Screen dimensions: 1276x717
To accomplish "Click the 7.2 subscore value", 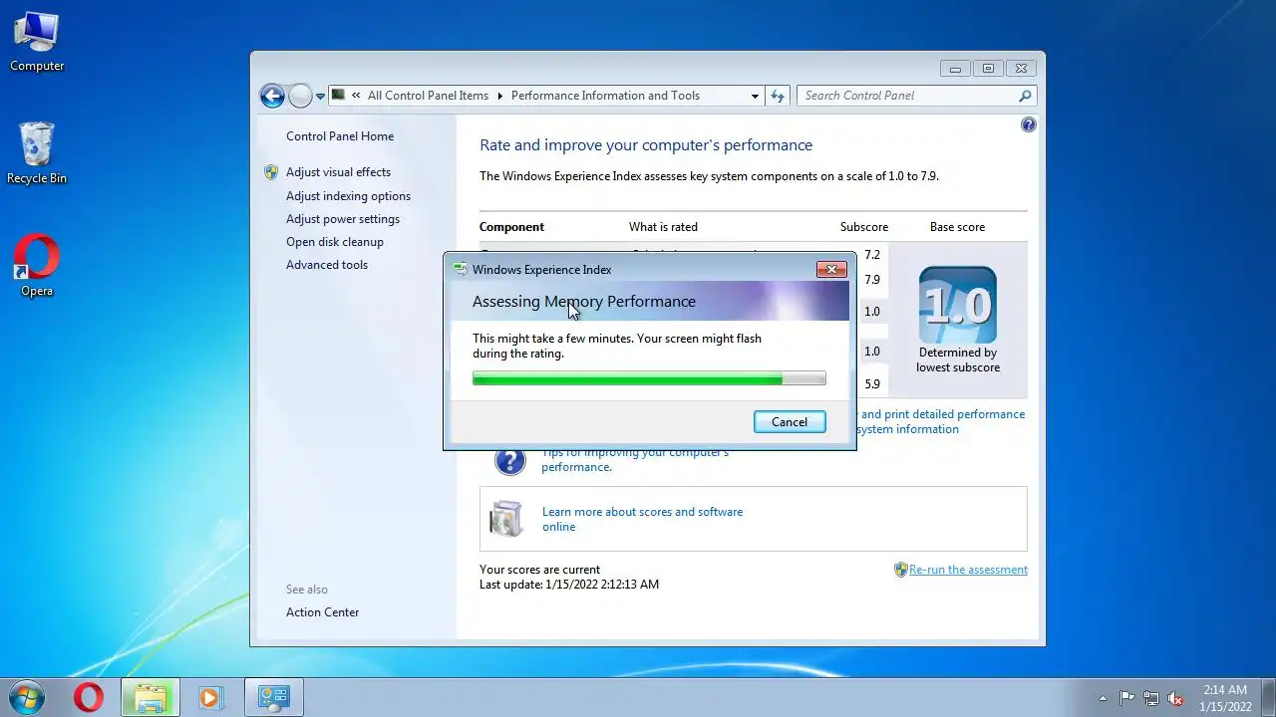I will click(x=872, y=255).
